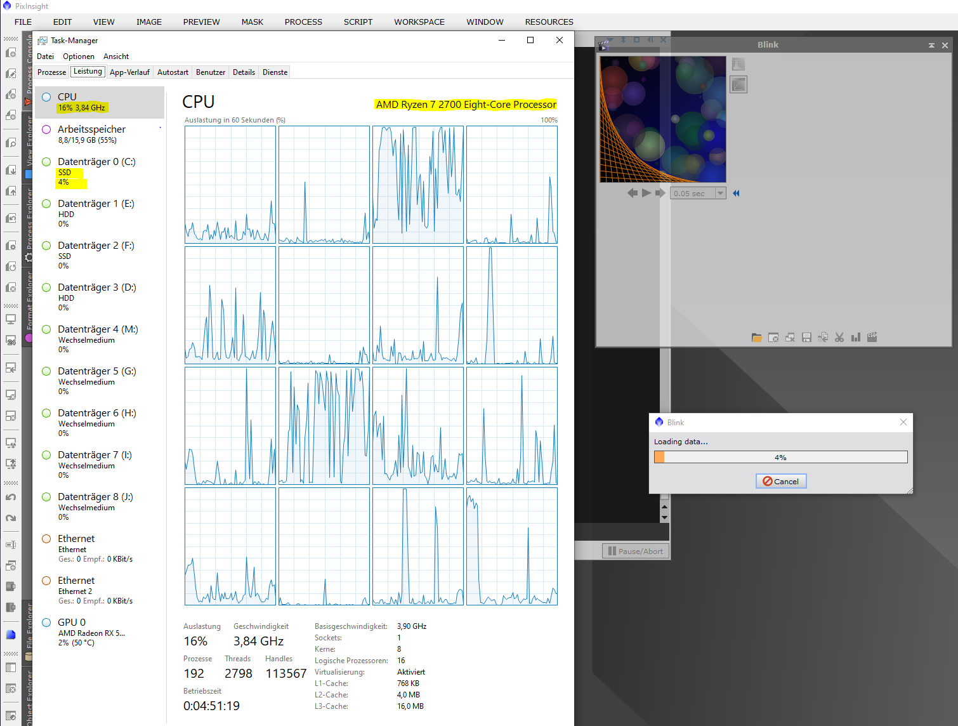Click the zoom magnifier icon in left toolbar
Image resolution: width=958 pixels, height=726 pixels.
11,143
